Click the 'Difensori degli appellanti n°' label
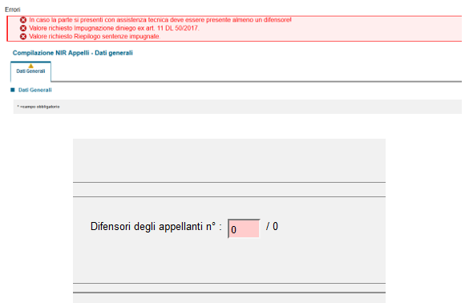The height and width of the screenshot is (303, 465). coord(156,227)
